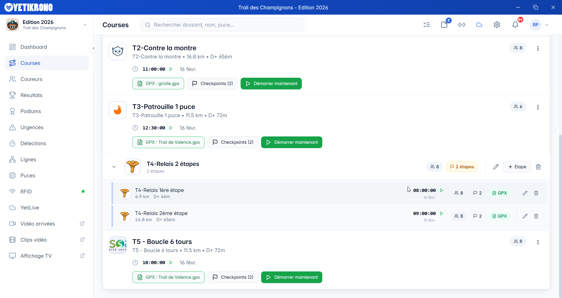Open the Edition 2026 selector dropdown
Viewport: 562px width, 298px height.
tap(85, 25)
